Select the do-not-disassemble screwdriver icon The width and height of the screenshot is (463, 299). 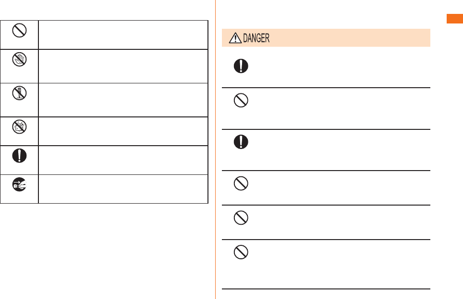click(20, 93)
